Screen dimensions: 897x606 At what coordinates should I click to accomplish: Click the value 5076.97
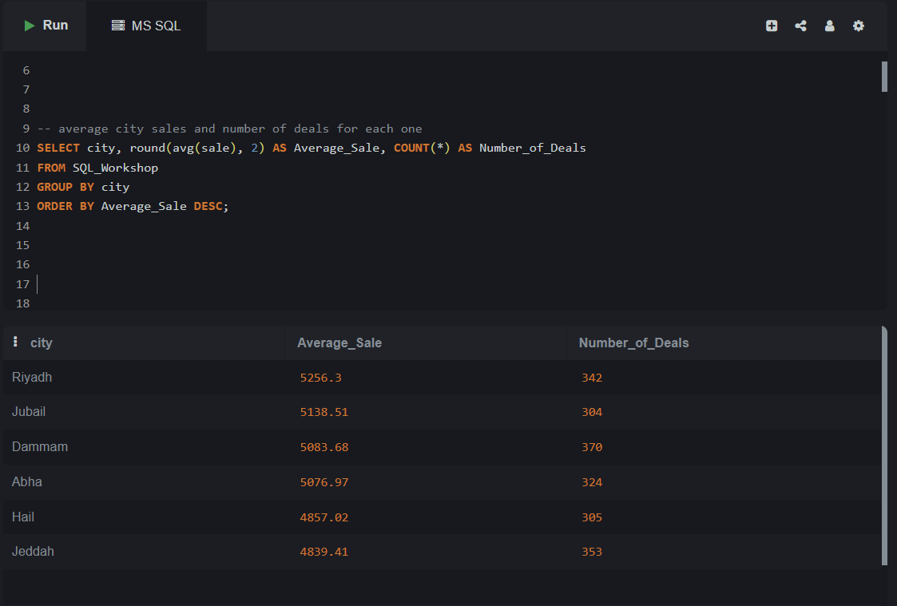pyautogui.click(x=324, y=482)
